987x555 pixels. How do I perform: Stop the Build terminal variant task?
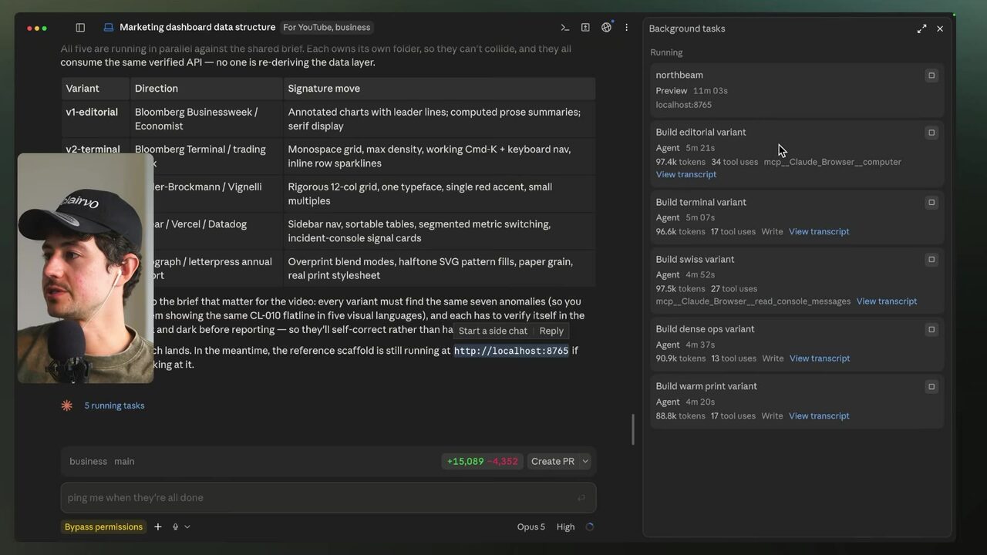[x=931, y=203]
